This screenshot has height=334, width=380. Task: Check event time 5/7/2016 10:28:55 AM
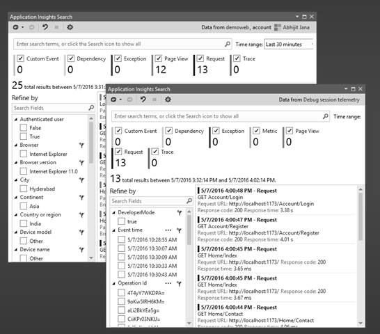click(121, 239)
